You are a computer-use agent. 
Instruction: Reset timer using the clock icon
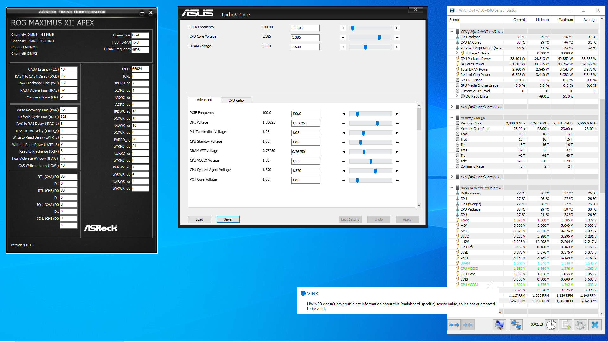(551, 325)
